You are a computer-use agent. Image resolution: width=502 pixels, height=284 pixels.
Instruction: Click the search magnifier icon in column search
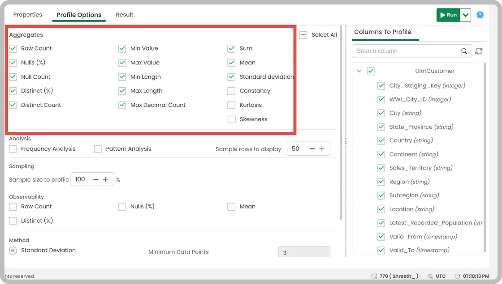464,51
